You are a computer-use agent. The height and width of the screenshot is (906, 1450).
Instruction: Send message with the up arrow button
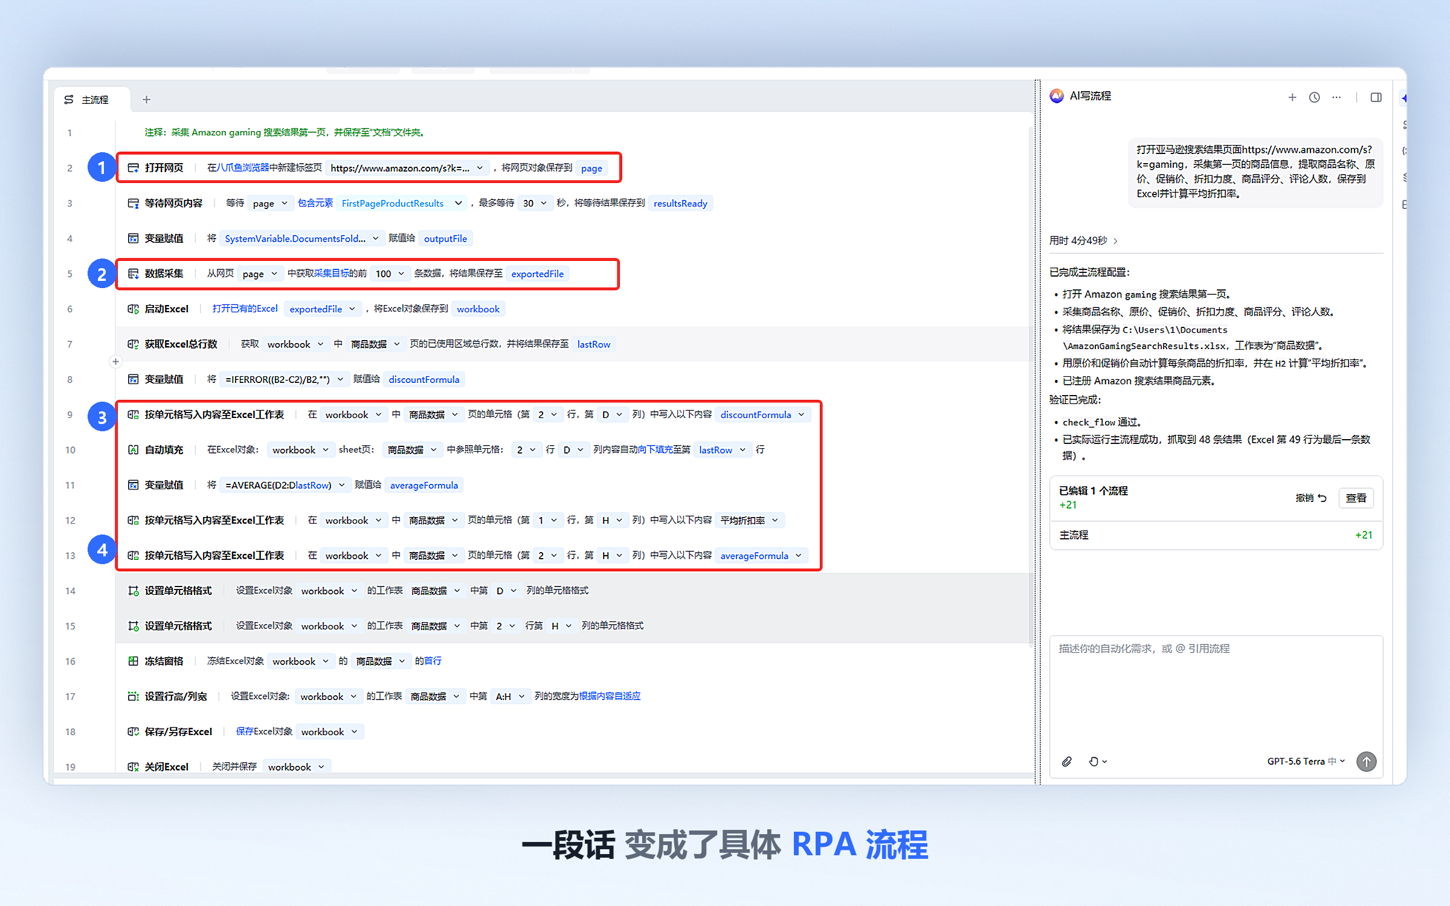click(x=1366, y=761)
